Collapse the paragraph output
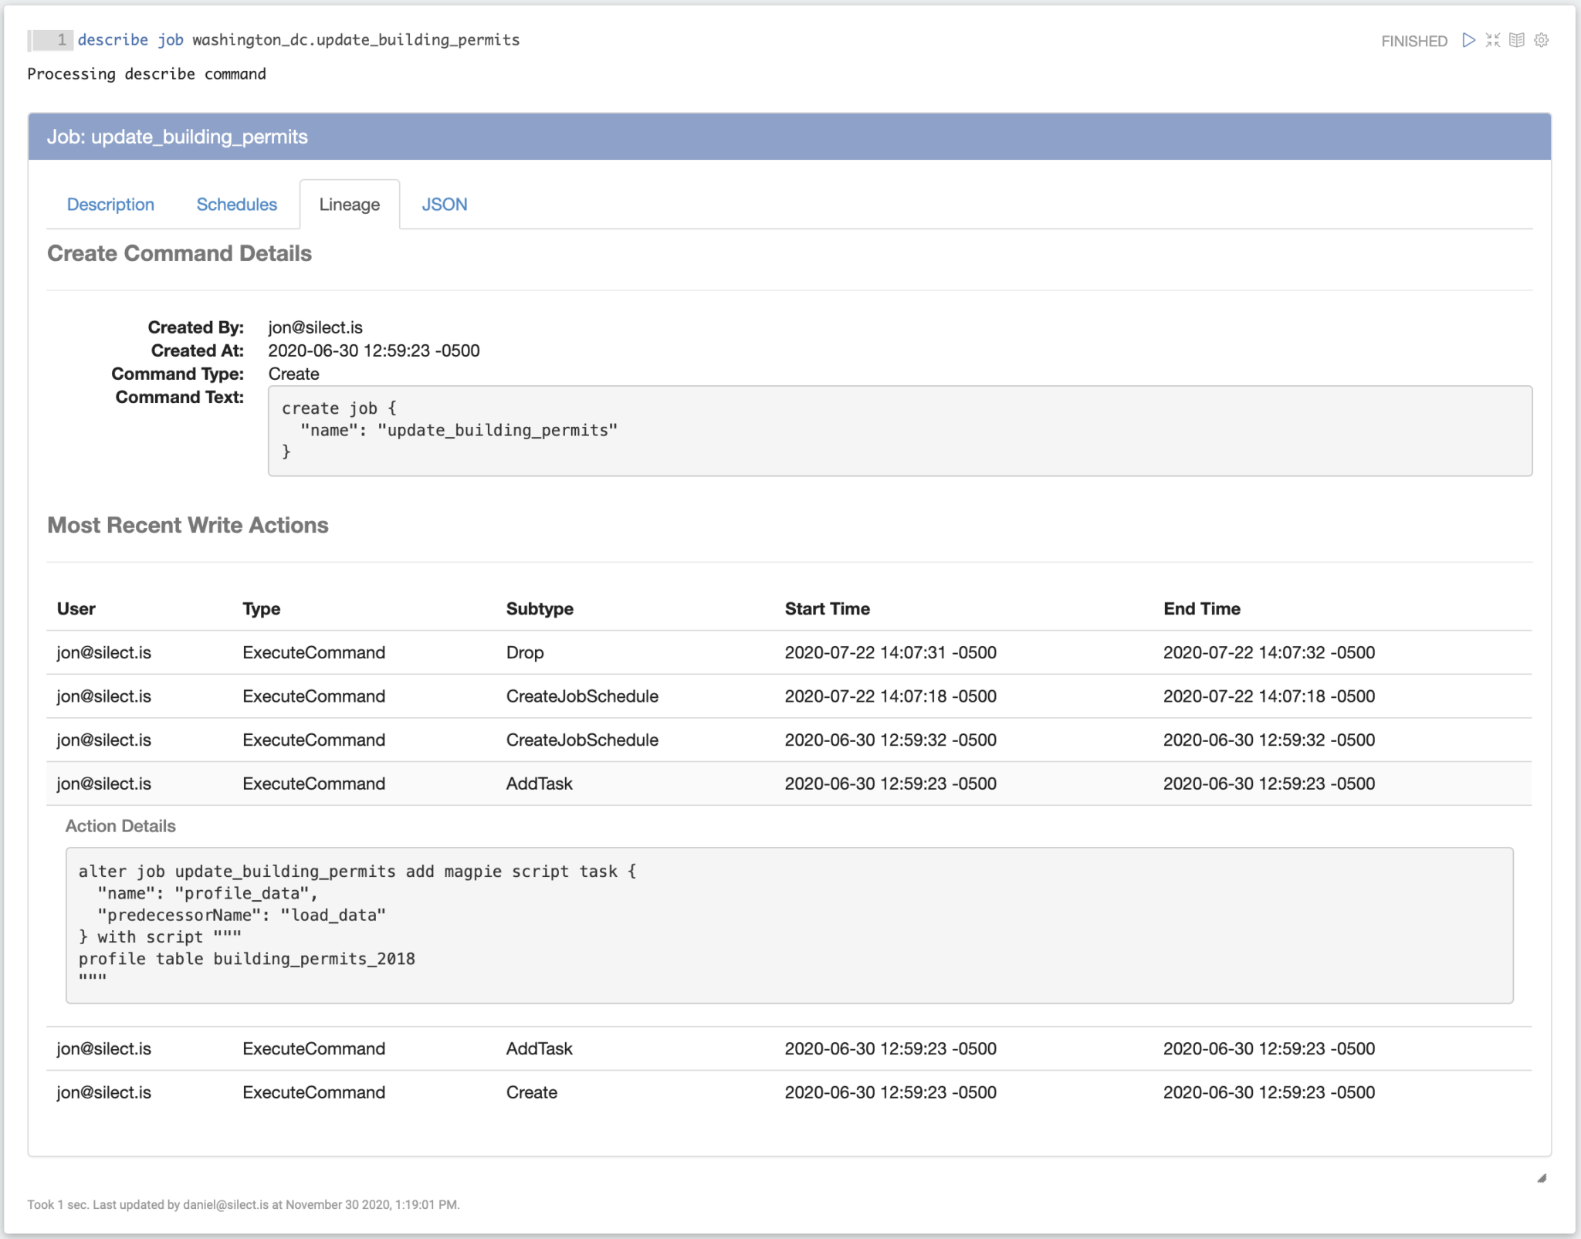Screen dimensions: 1581x1239 click(x=1493, y=40)
